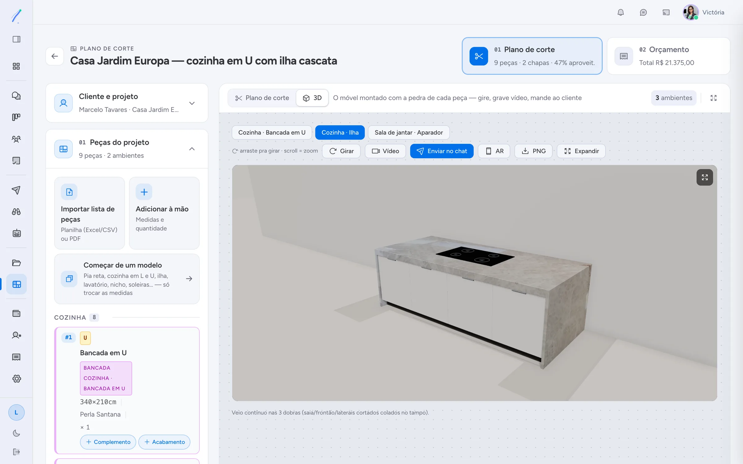Click the fullscreen icon next to 3 ambientes
The height and width of the screenshot is (464, 743).
click(714, 98)
